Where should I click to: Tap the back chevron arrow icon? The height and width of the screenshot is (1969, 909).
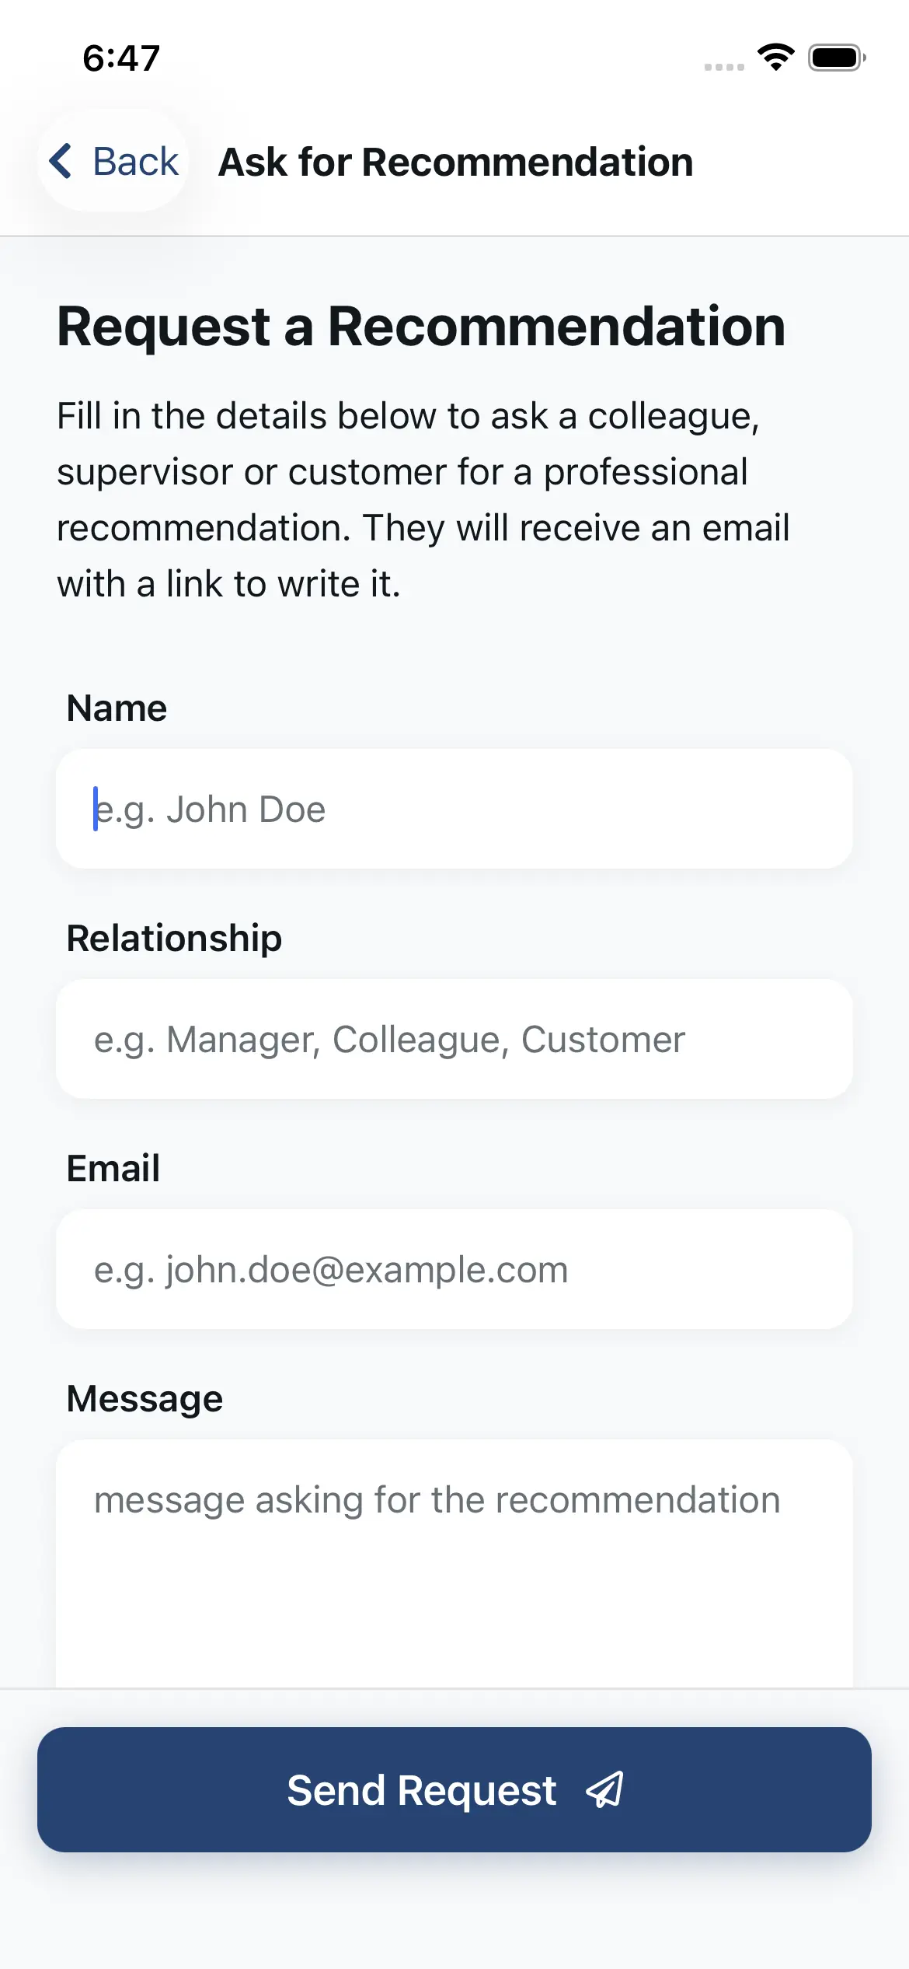(61, 162)
